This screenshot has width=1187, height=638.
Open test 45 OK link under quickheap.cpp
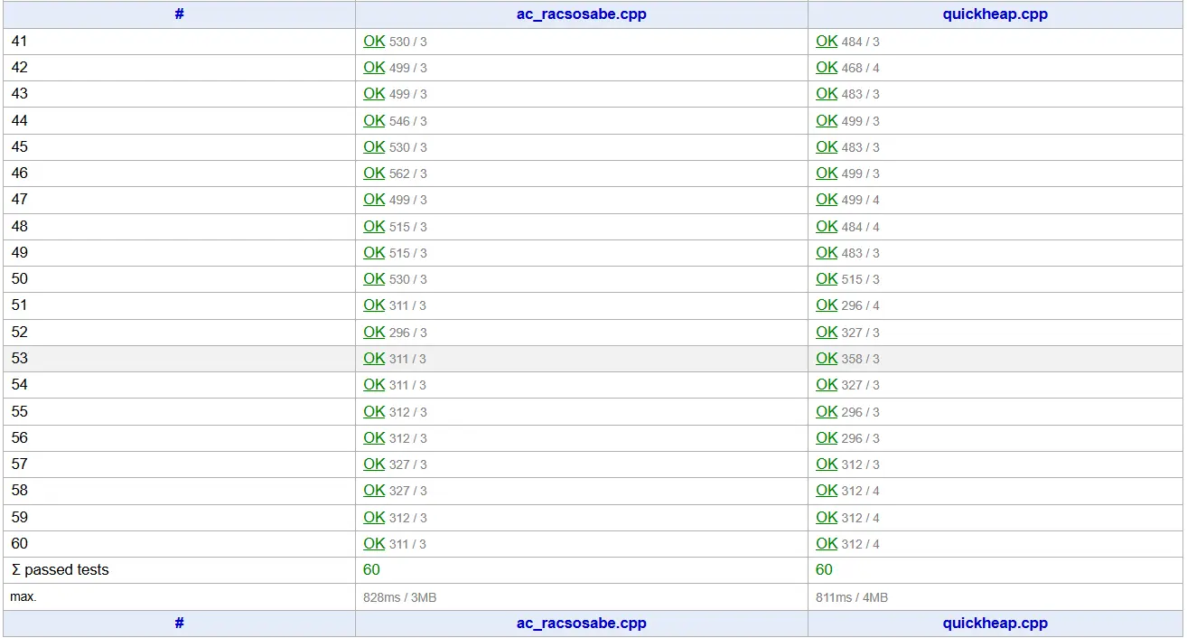pyautogui.click(x=827, y=146)
